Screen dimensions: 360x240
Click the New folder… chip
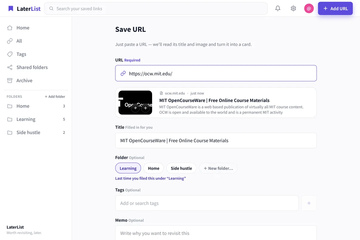coord(218,168)
